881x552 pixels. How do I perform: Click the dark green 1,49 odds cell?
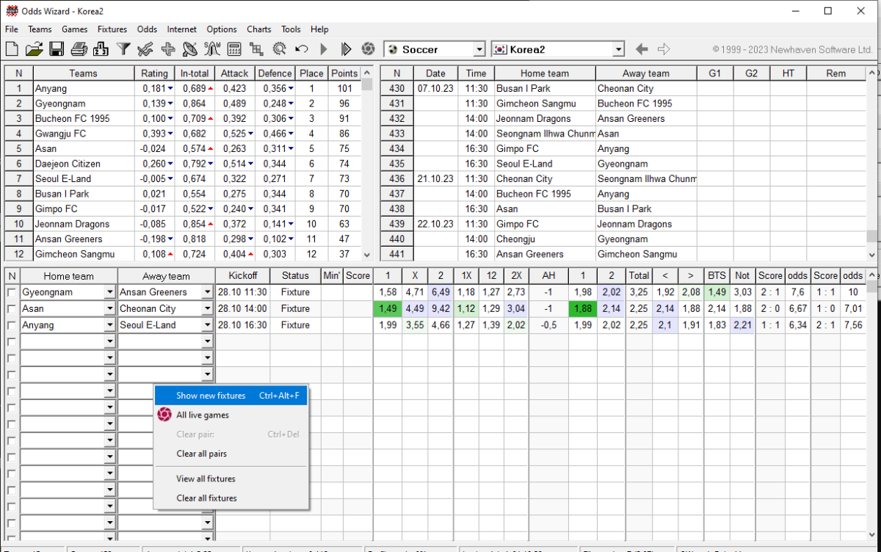pyautogui.click(x=388, y=309)
